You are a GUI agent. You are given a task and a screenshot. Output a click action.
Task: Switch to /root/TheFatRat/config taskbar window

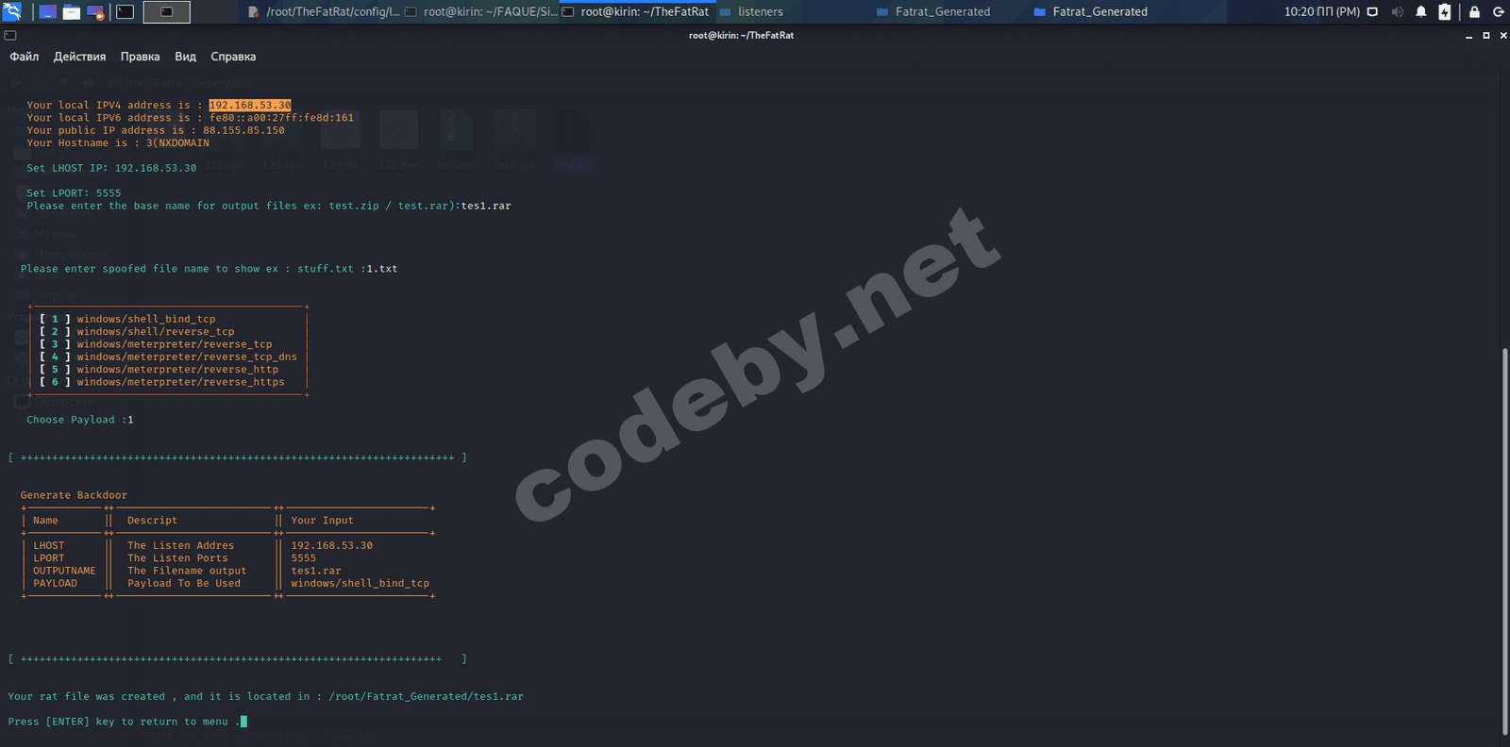pyautogui.click(x=324, y=12)
